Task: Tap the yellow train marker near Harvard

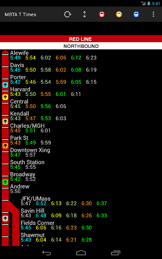Action: click(x=5, y=97)
